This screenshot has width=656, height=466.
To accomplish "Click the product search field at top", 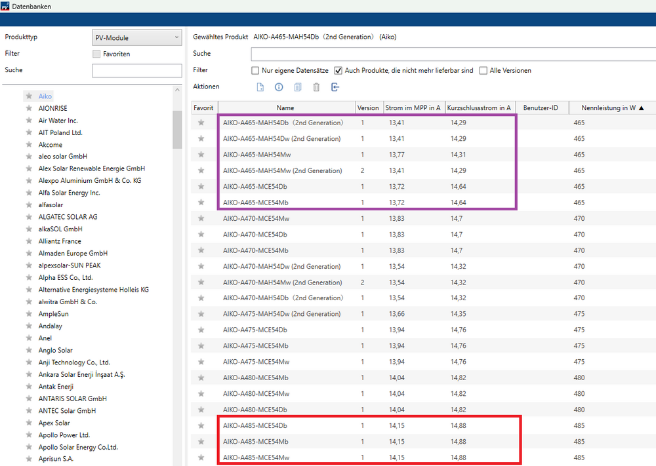I will (453, 54).
